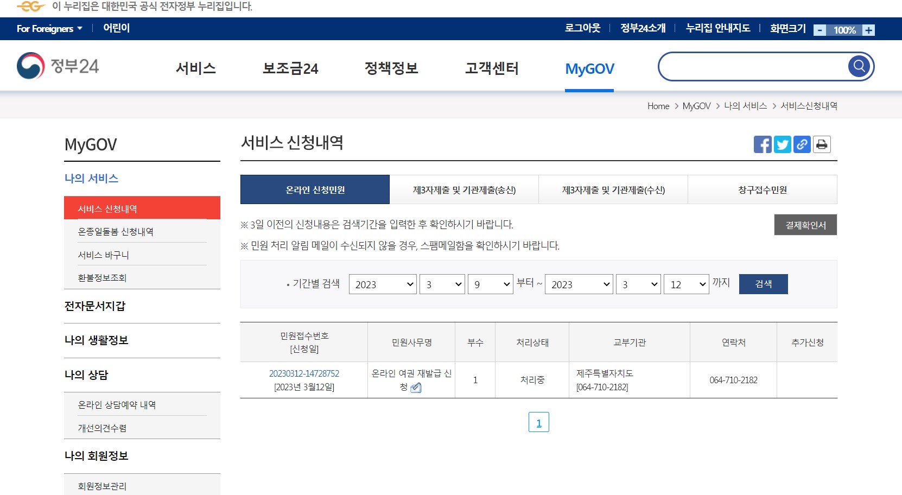Screen dimensions: 902x495
Task: Open the 서비스 바구니 menu item
Action: click(103, 254)
